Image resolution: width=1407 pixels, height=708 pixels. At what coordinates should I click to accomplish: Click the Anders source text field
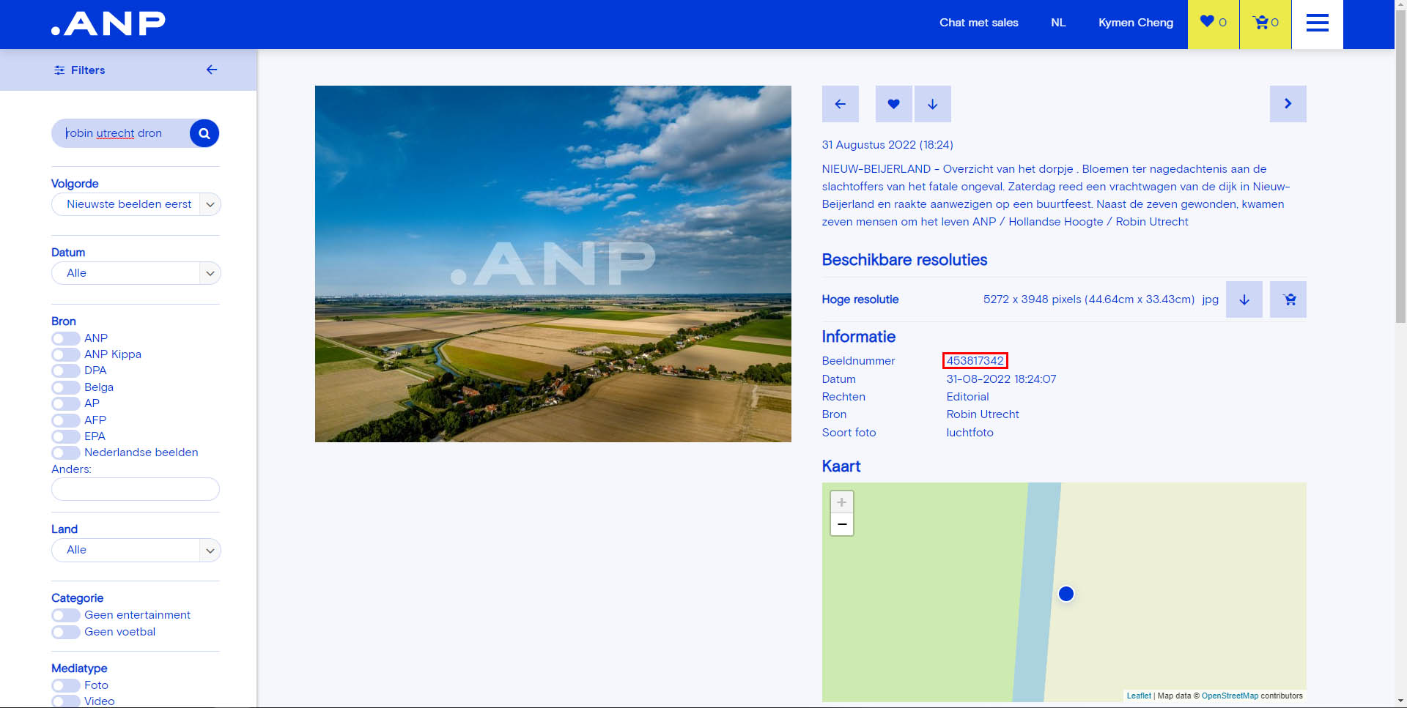pos(136,489)
